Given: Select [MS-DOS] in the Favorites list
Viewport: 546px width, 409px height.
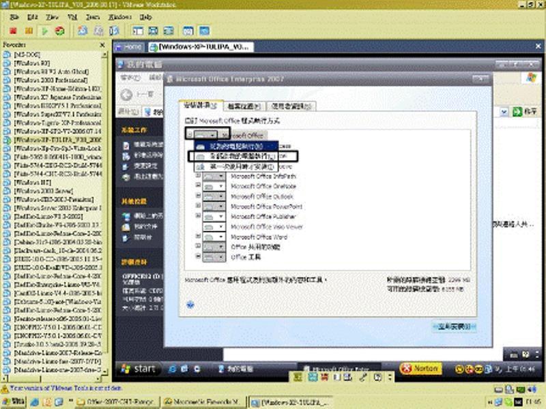Looking at the screenshot, I should tap(27, 55).
